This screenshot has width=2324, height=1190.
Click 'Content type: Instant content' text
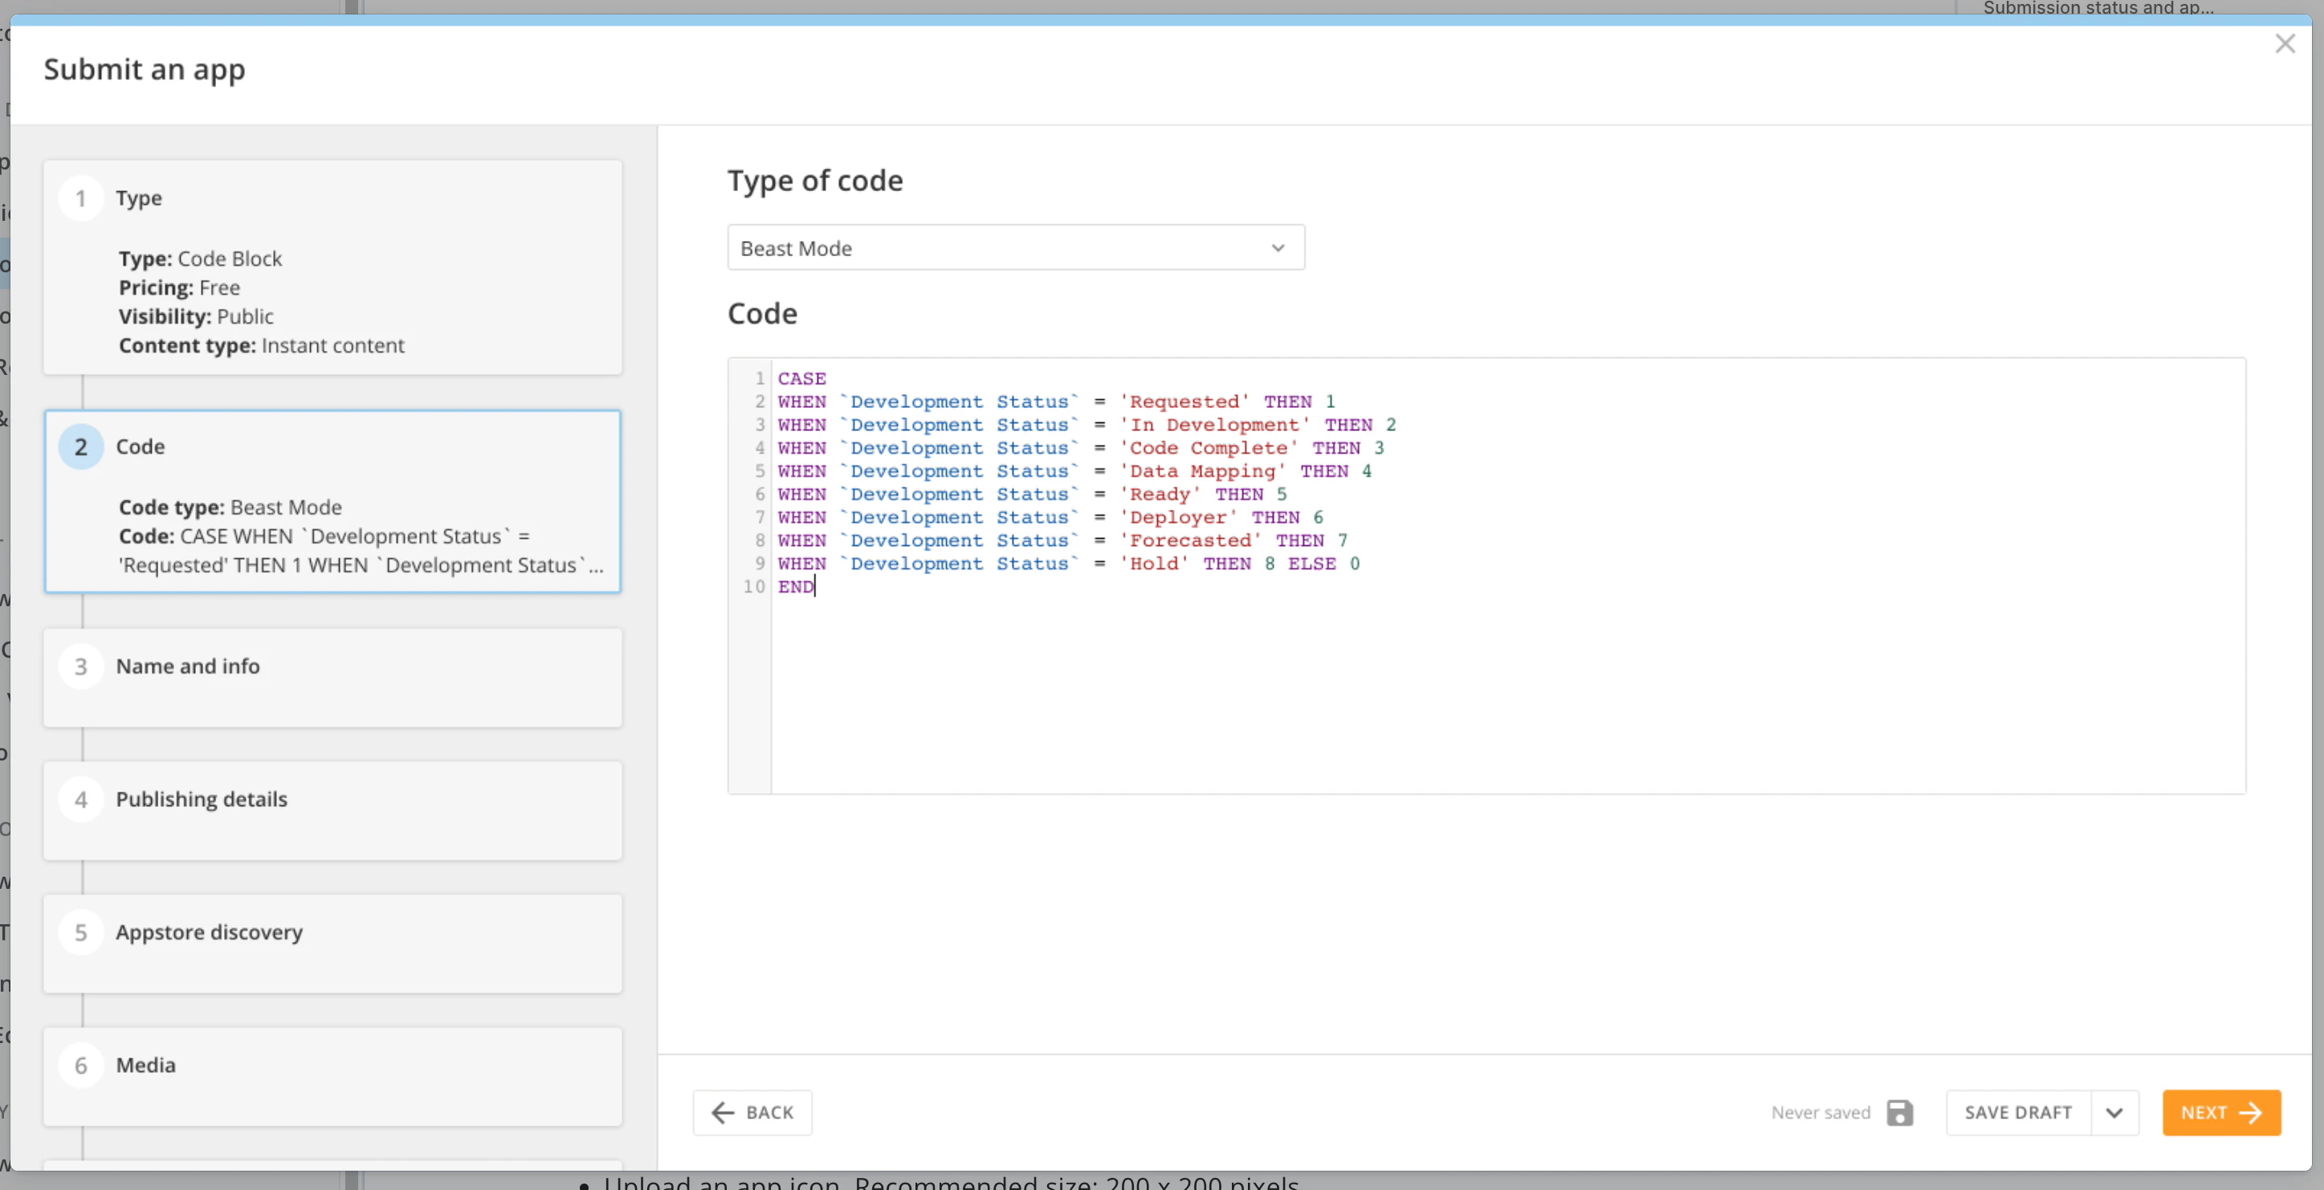tap(262, 345)
